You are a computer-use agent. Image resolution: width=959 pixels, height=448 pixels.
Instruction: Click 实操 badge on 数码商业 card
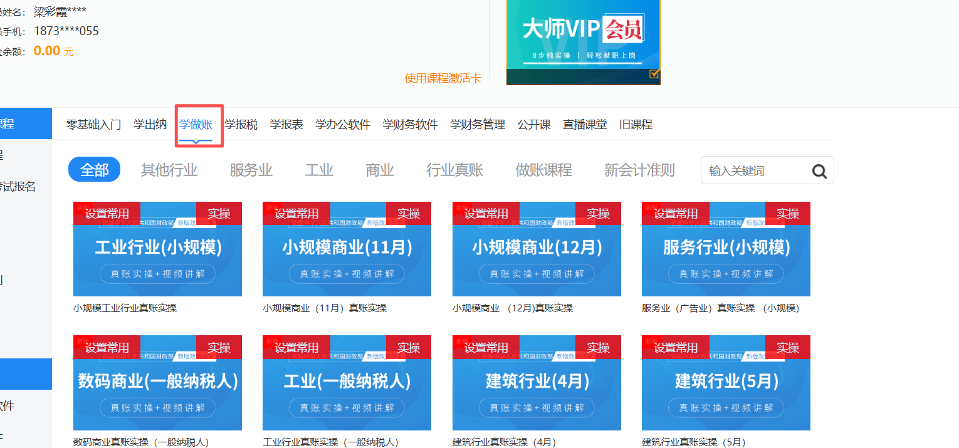[x=219, y=347]
